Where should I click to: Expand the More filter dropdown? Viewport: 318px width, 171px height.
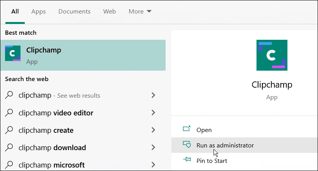140,12
